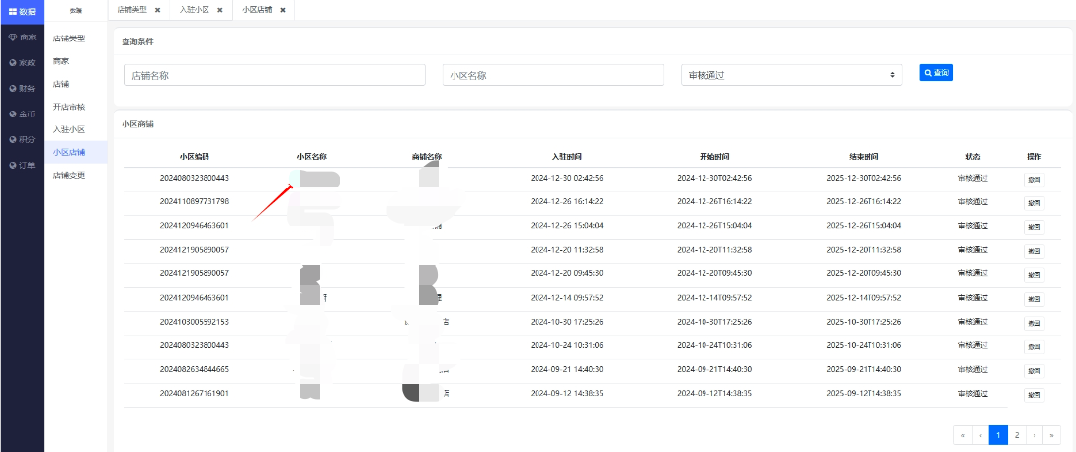The image size is (1076, 452).
Task: Open the 金币 section in the dark sidebar
Action: point(22,113)
